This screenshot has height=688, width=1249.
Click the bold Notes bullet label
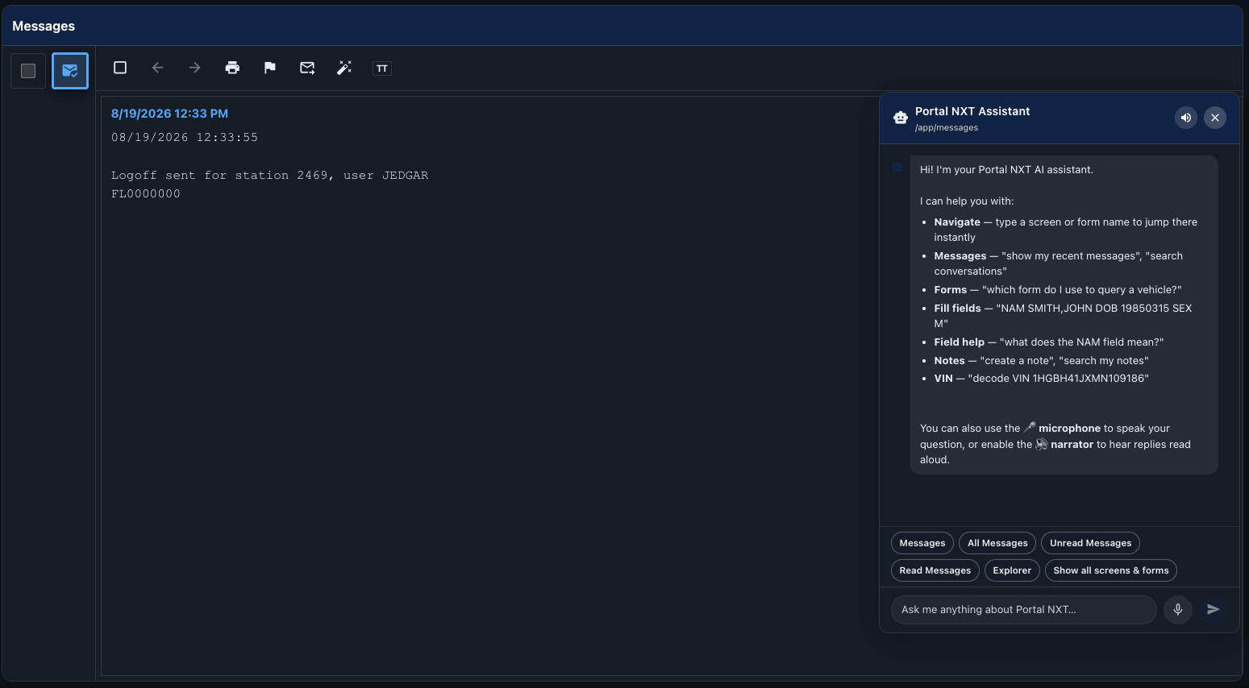[950, 361]
